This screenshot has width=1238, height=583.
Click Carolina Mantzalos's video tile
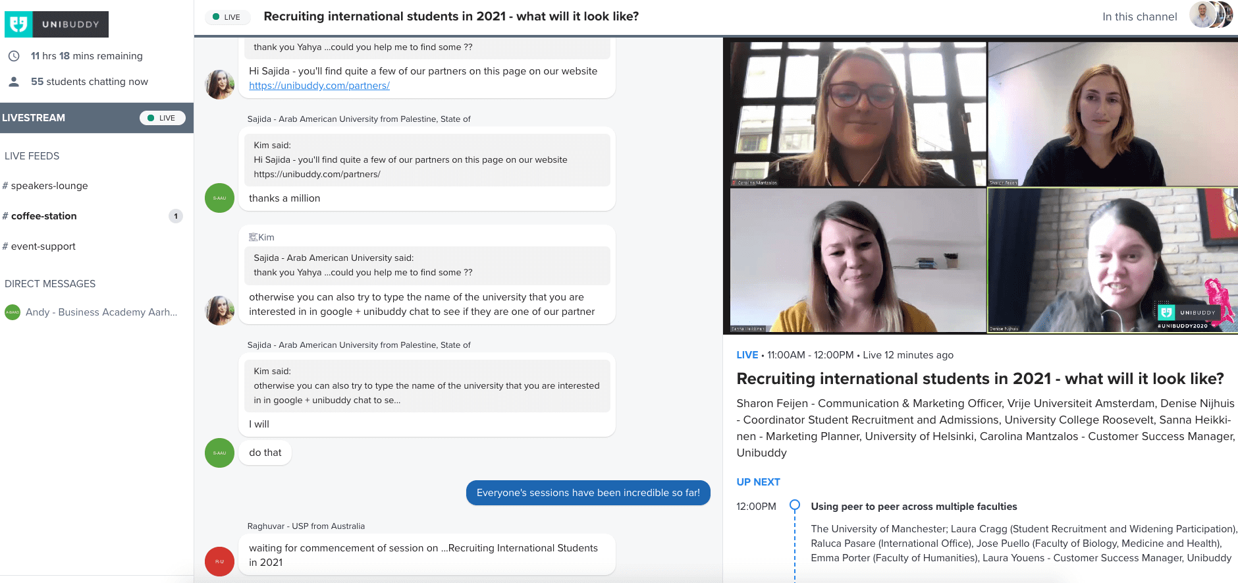pyautogui.click(x=858, y=115)
